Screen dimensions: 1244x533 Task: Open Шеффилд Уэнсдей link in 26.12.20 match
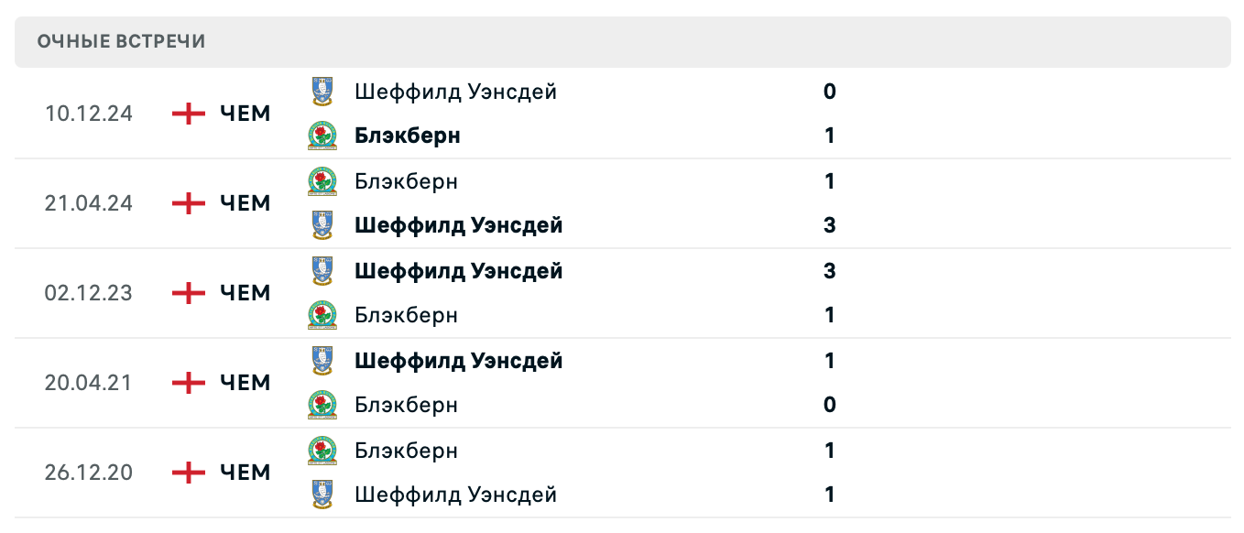click(455, 495)
